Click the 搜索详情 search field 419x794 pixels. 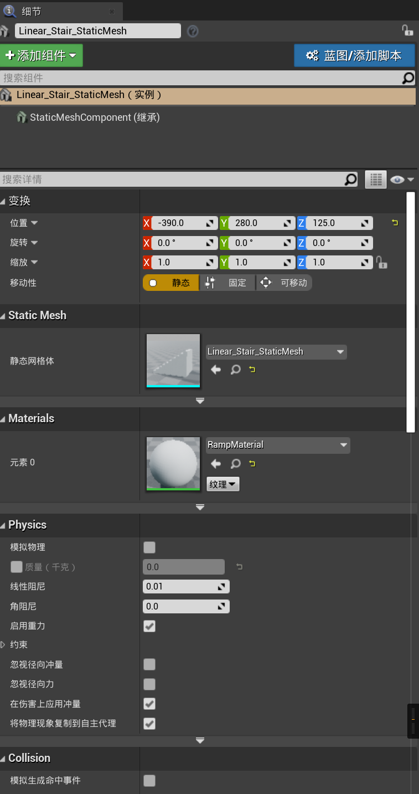[x=172, y=180]
